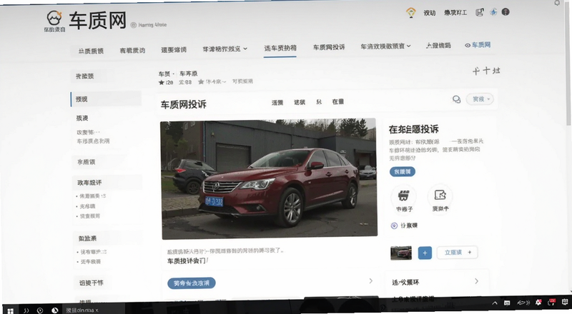The height and width of the screenshot is (314, 572).
Task: Click the second star icon in the rating row
Action: point(201,82)
